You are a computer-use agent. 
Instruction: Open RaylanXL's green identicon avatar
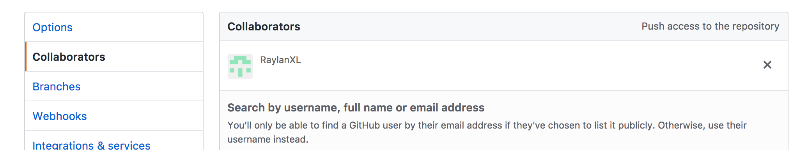point(240,66)
